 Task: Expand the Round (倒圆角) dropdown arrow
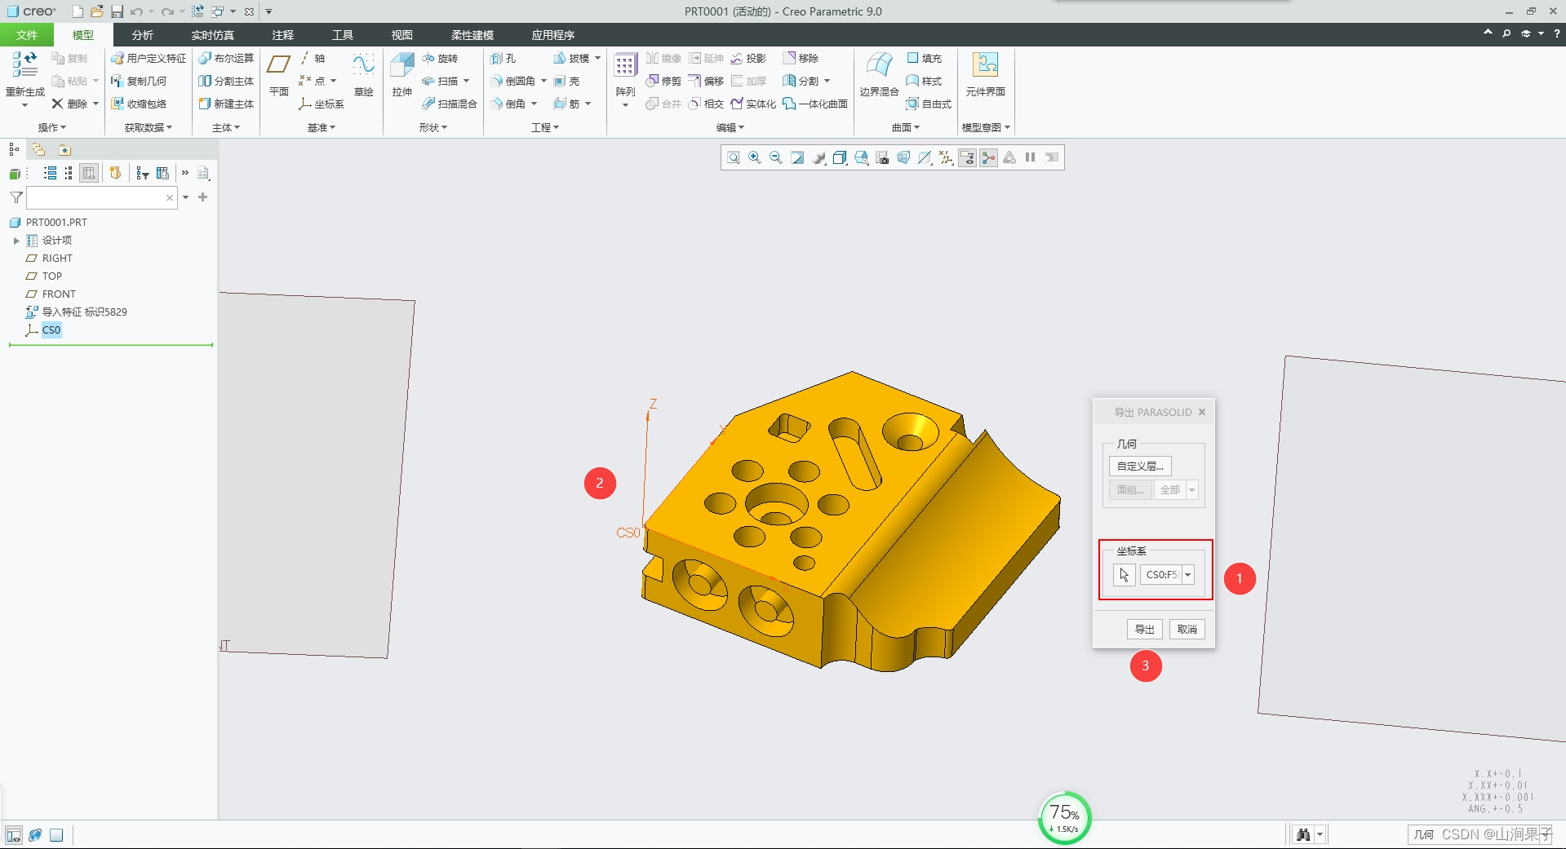click(543, 82)
